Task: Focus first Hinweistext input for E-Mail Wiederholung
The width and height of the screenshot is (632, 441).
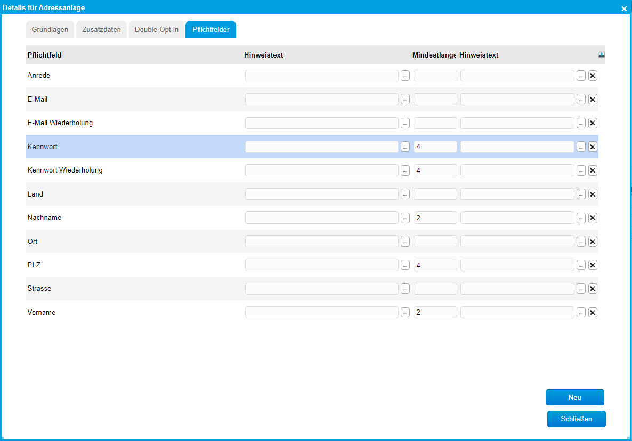Action: pyautogui.click(x=321, y=123)
